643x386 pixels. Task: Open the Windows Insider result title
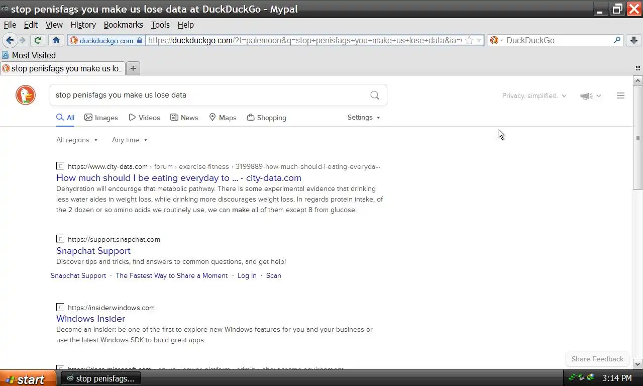90,319
